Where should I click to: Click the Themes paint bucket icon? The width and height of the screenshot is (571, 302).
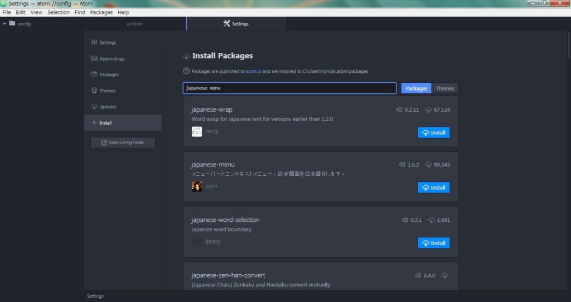pyautogui.click(x=94, y=91)
